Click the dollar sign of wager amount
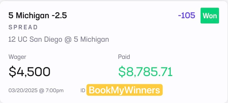 click(12, 72)
